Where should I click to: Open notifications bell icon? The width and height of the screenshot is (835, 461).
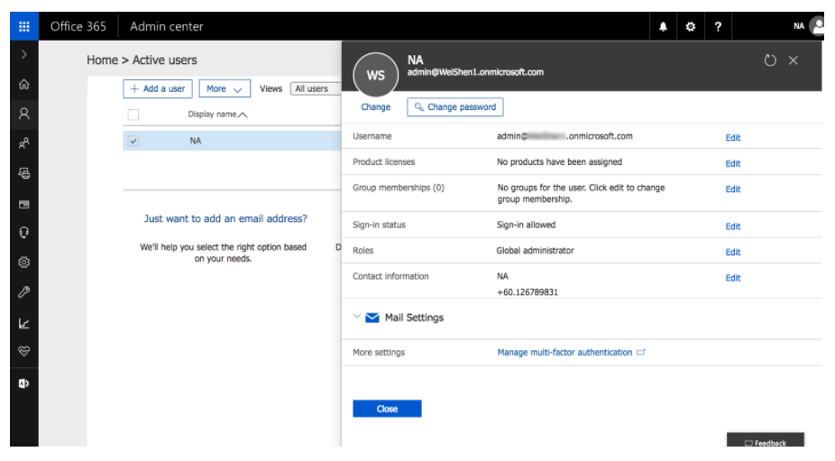(x=663, y=27)
